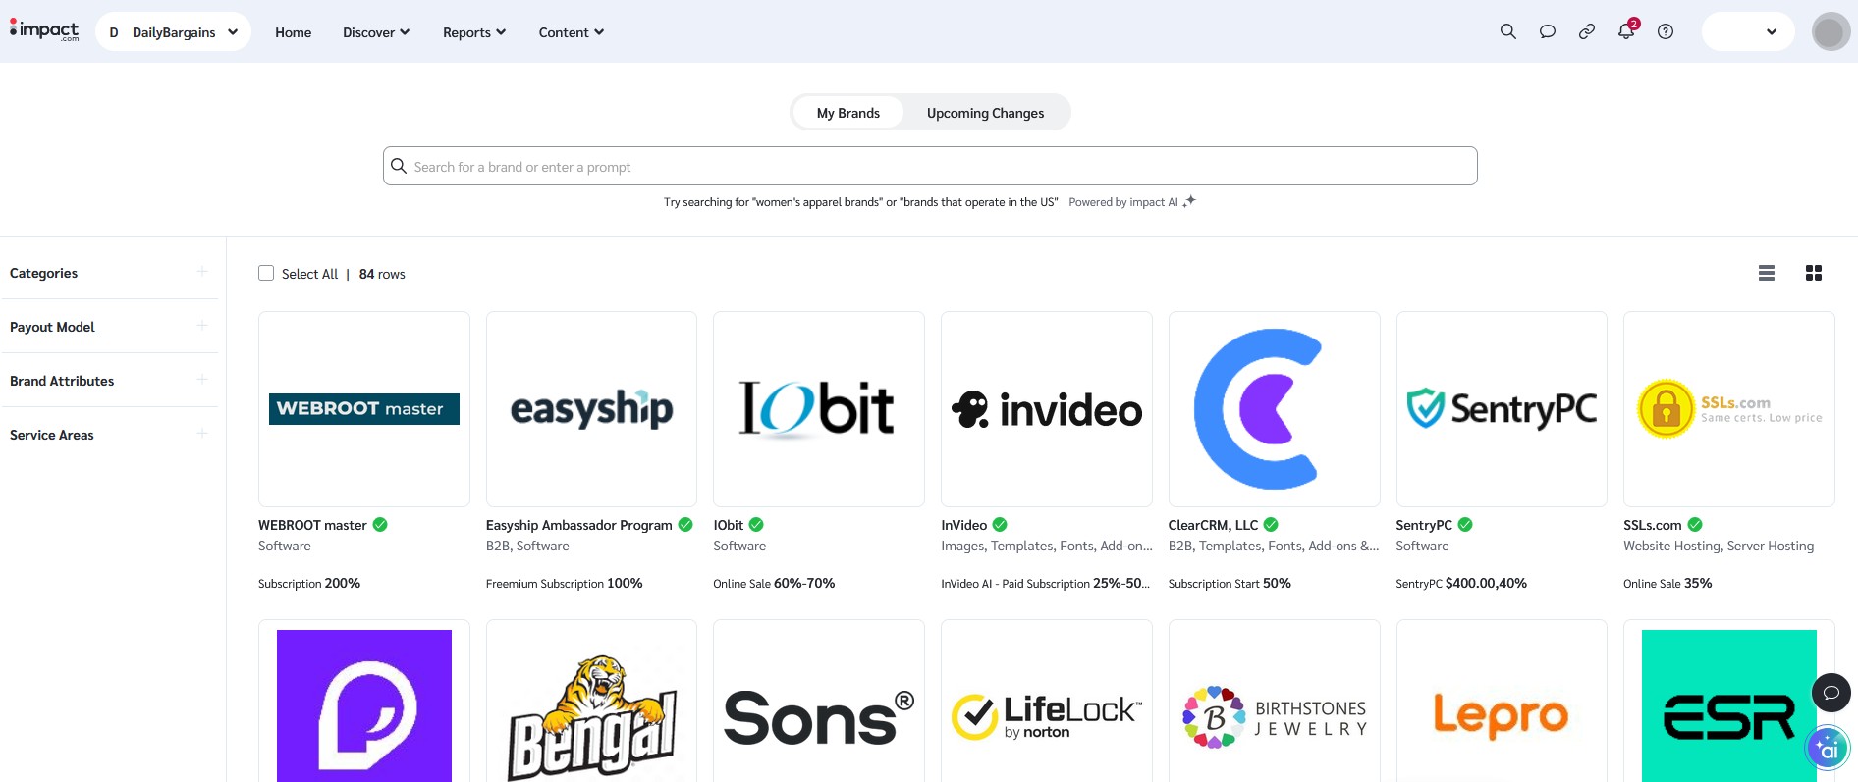Launch the AI assistant button

pyautogui.click(x=1828, y=749)
